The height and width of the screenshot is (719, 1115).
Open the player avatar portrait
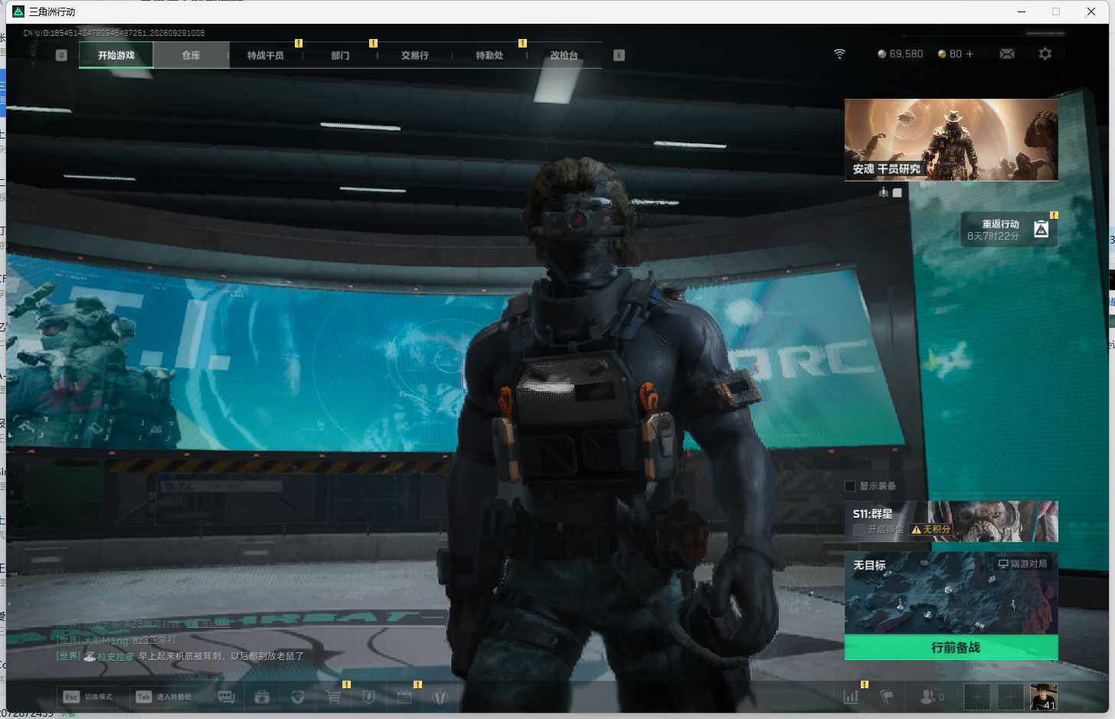(1044, 697)
